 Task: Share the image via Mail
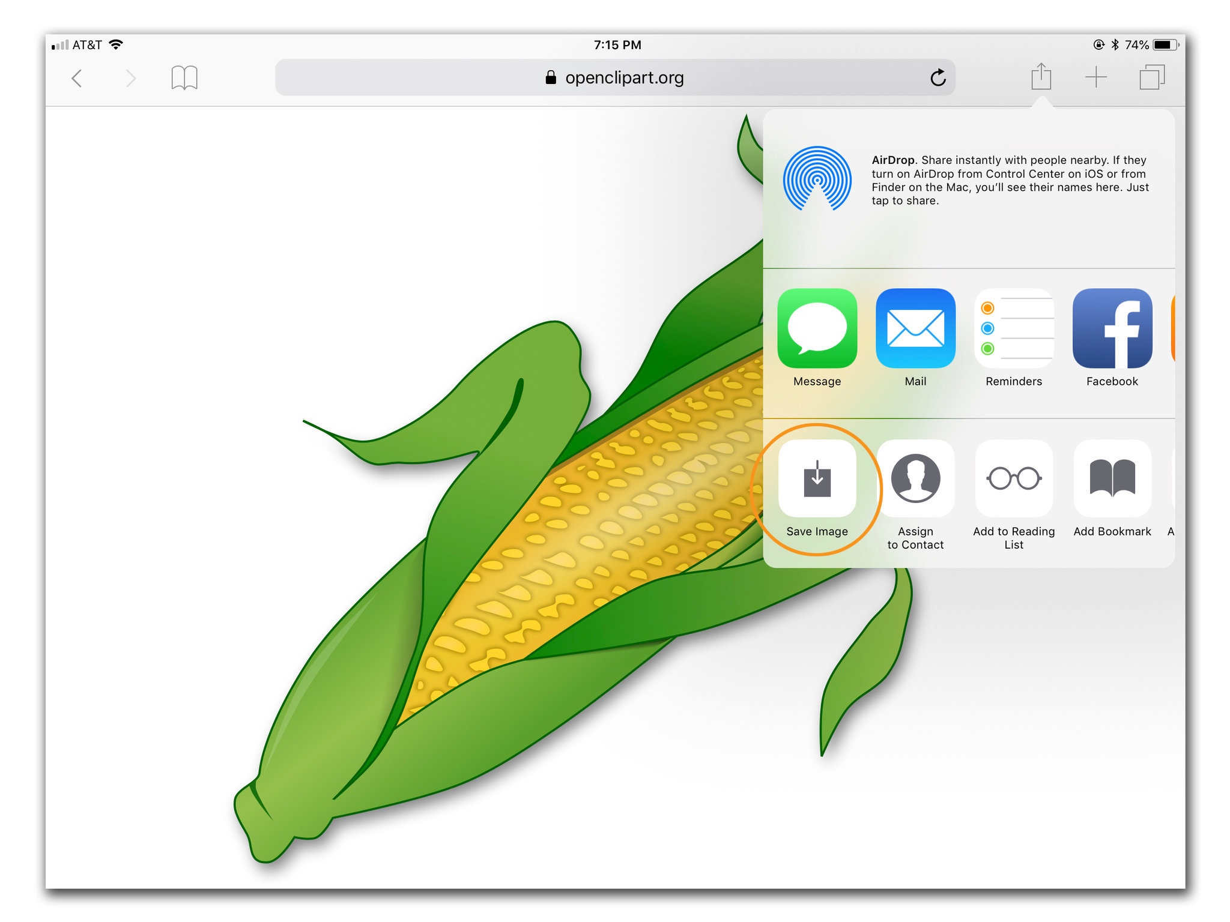click(915, 328)
